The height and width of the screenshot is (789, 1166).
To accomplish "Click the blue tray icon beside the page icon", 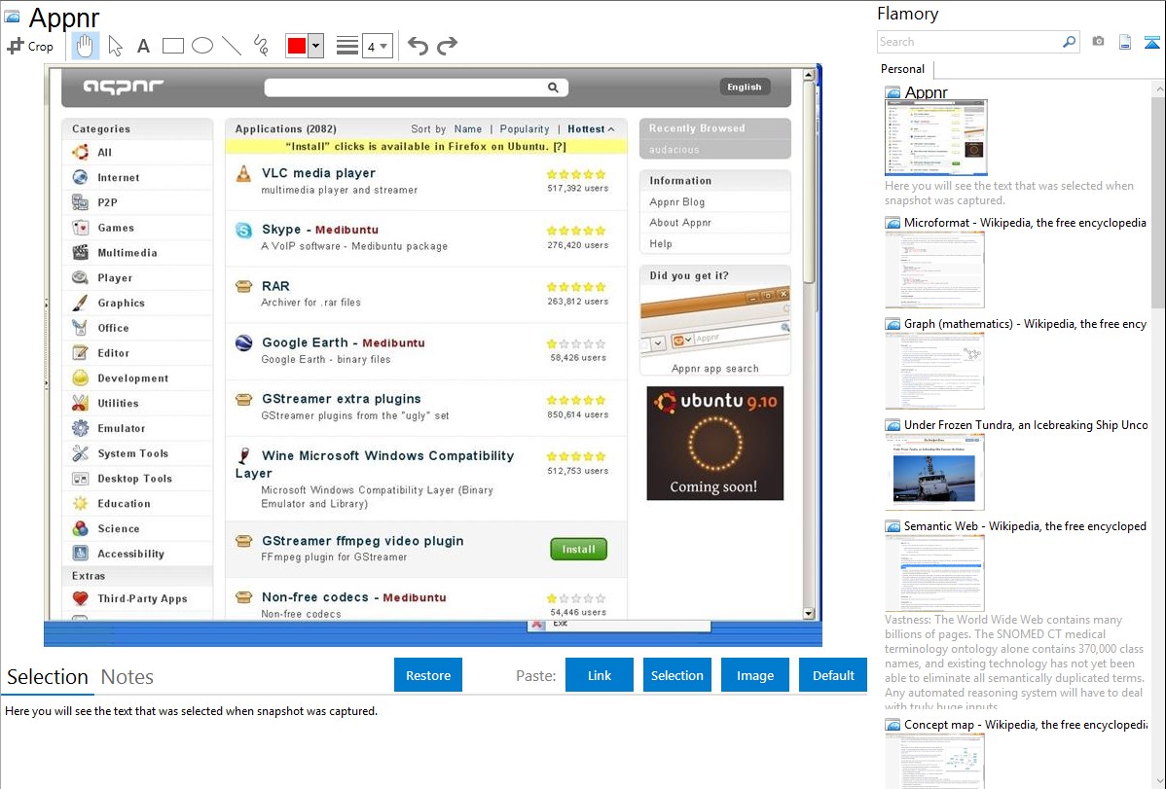I will tap(1151, 42).
